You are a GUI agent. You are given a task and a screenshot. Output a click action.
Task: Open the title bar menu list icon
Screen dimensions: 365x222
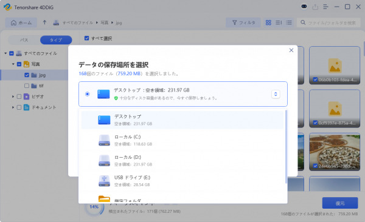(325, 7)
